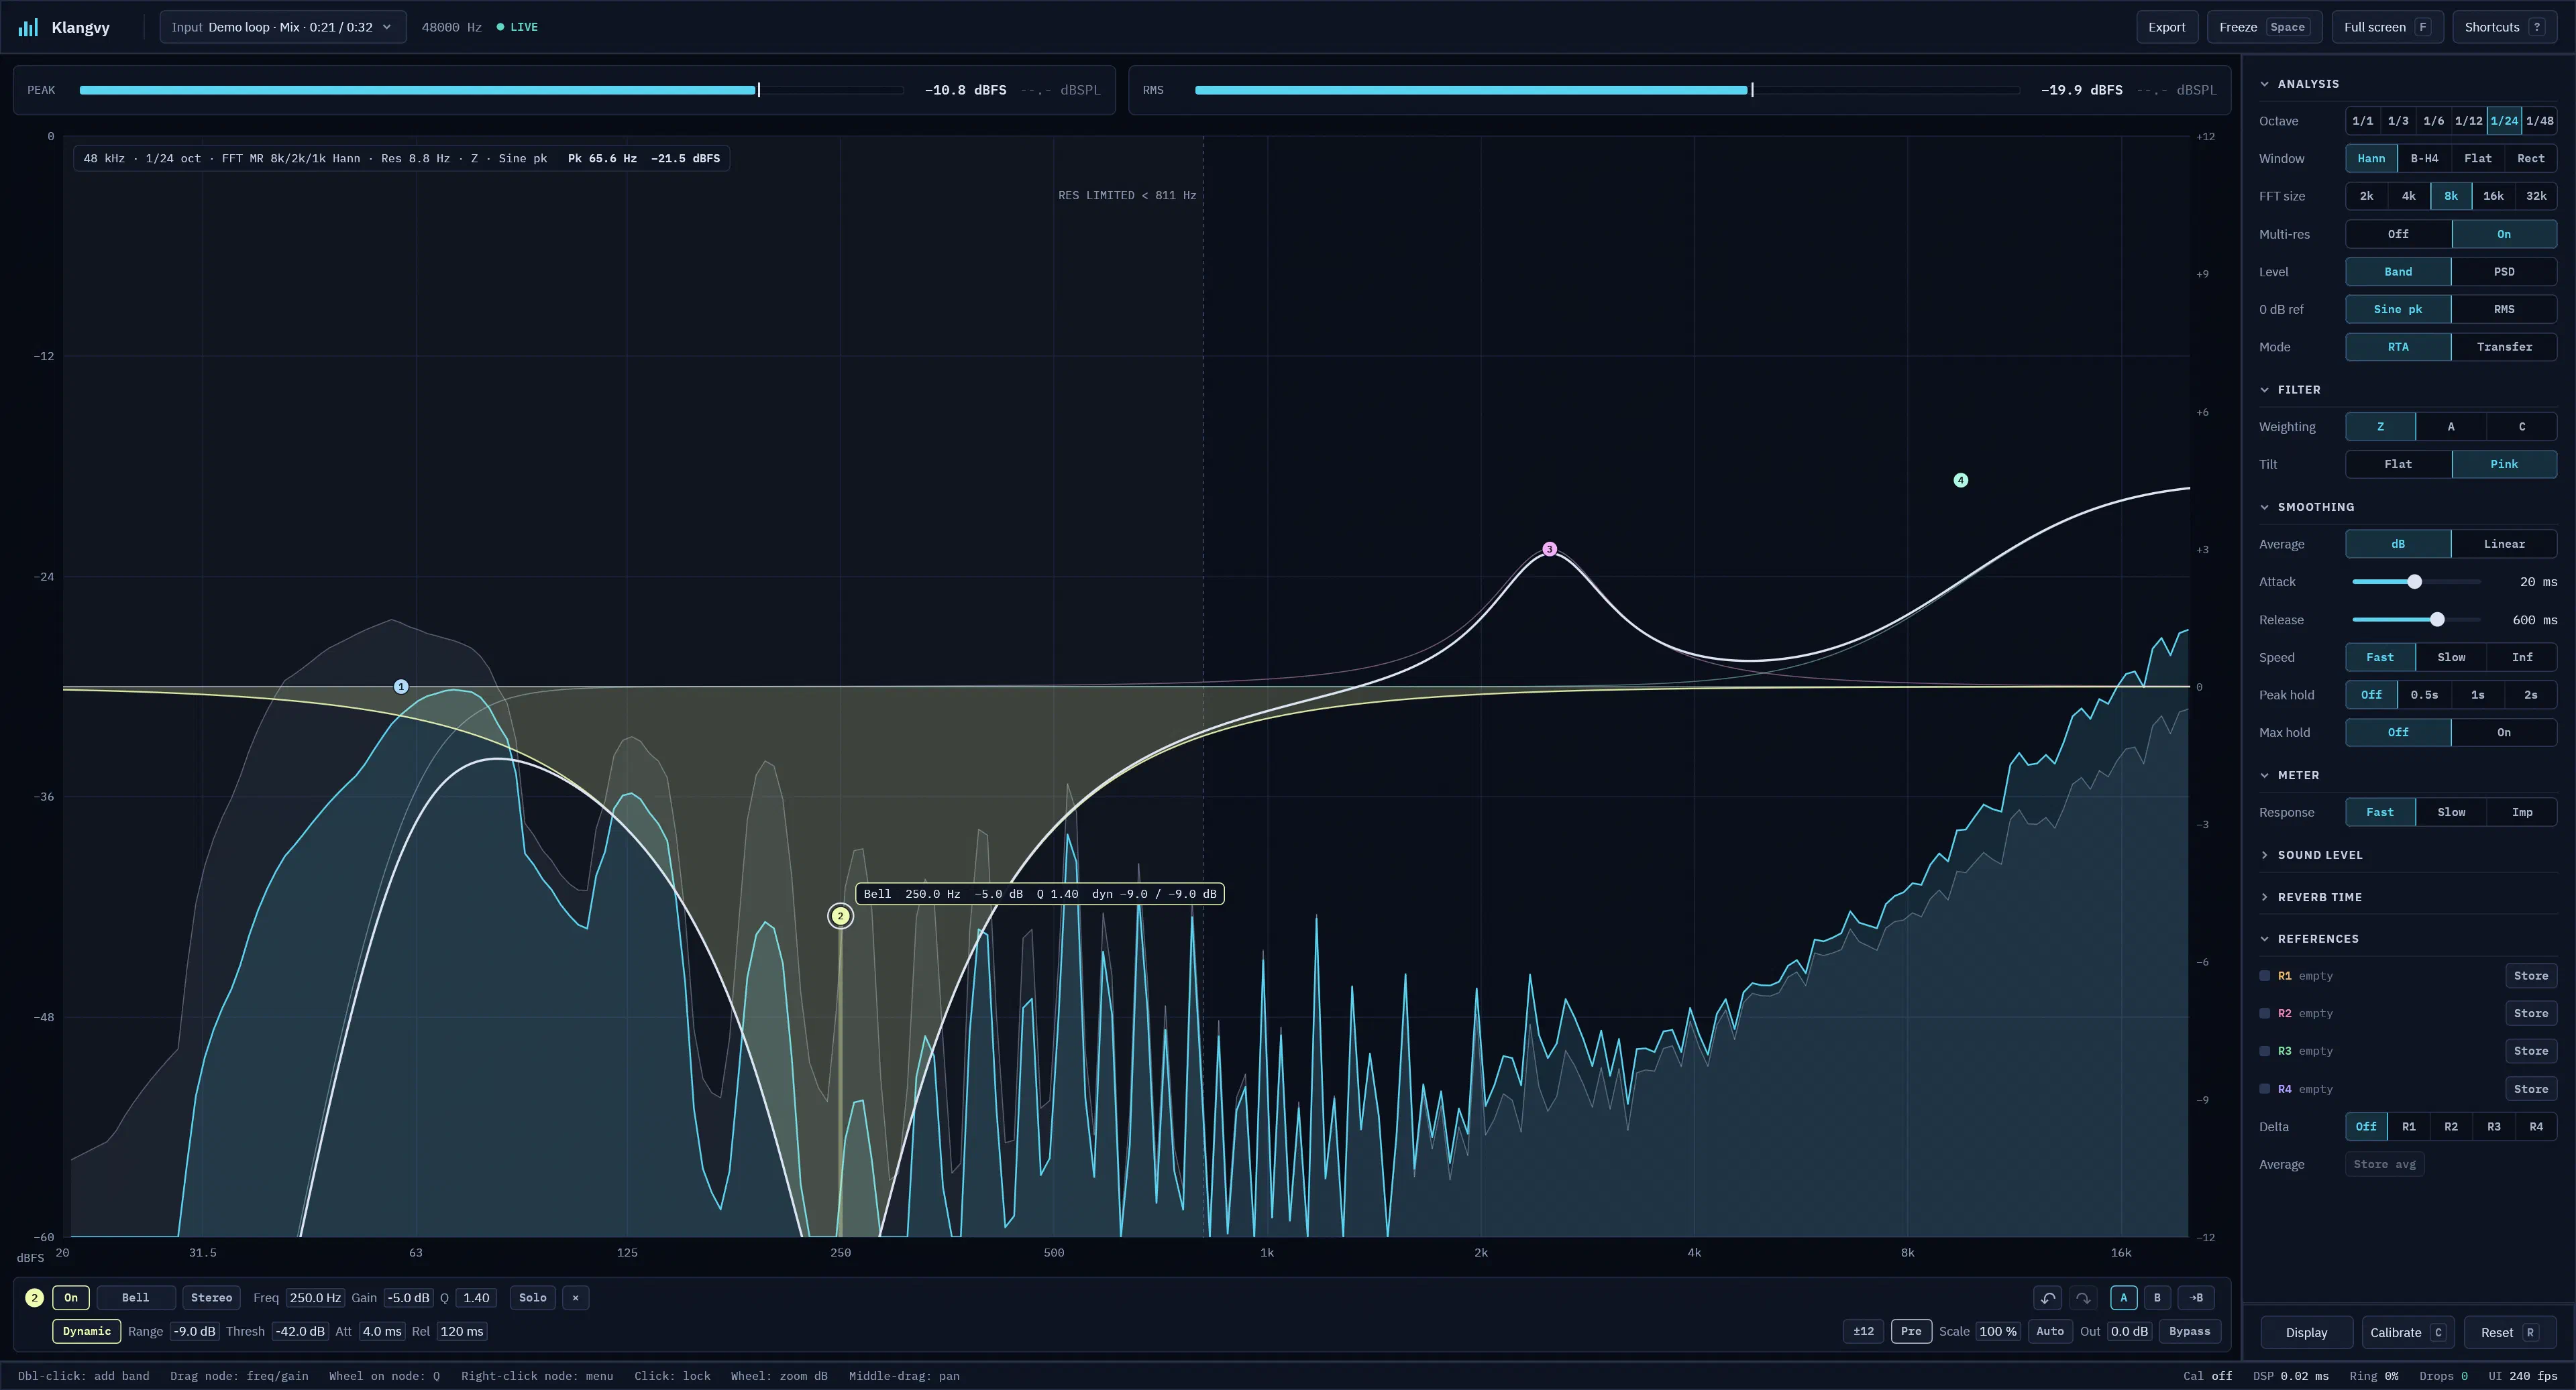Store reference R1
This screenshot has height=1390, width=2576.
2530,976
